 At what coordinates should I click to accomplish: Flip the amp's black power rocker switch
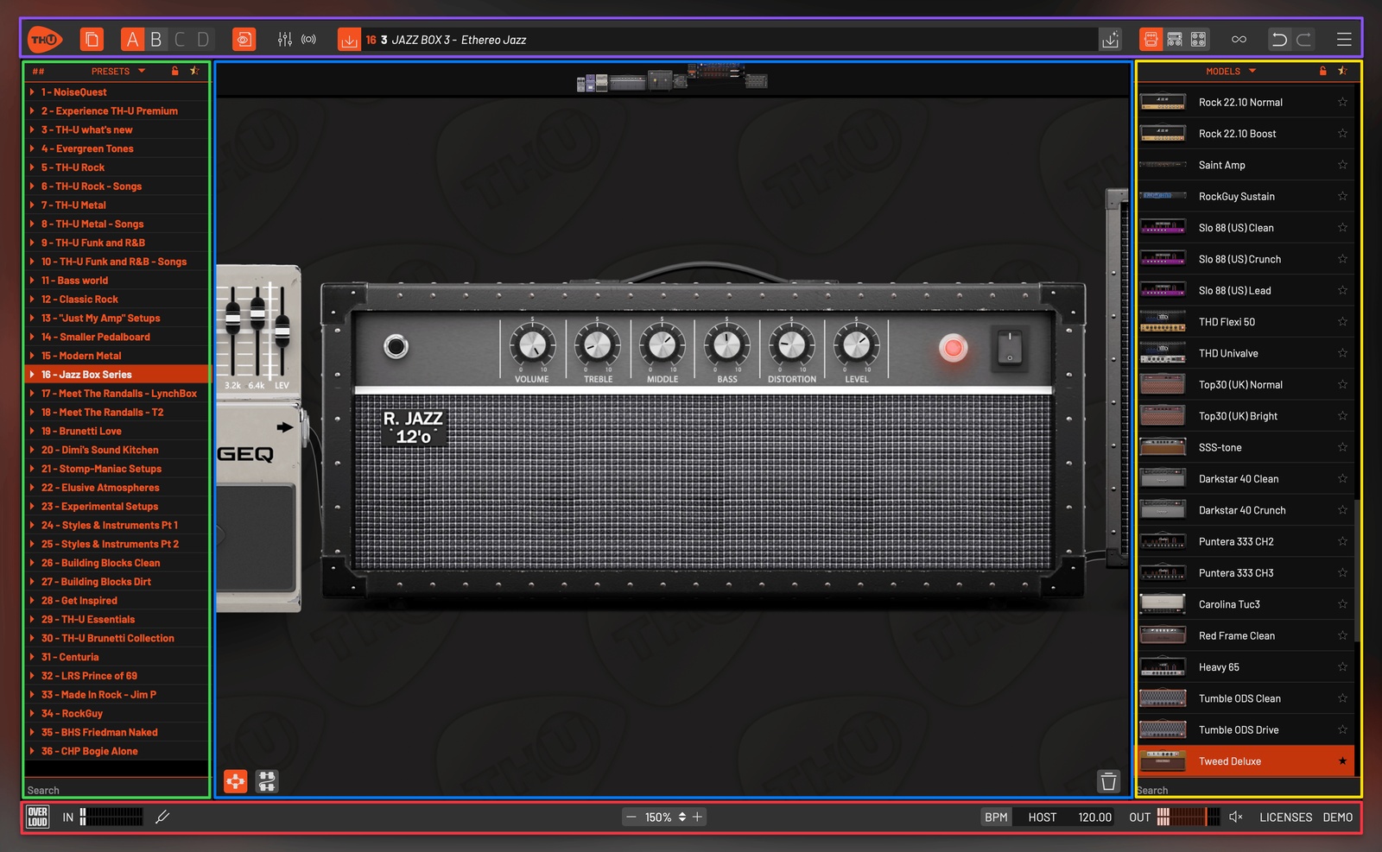pos(1010,347)
